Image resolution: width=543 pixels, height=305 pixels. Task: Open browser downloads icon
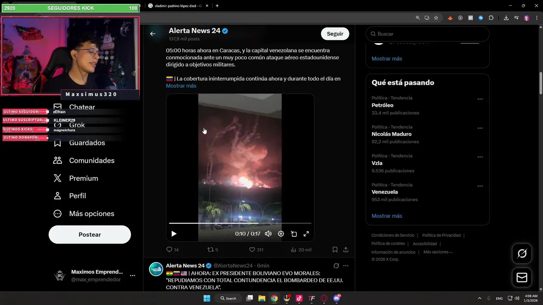(506, 18)
